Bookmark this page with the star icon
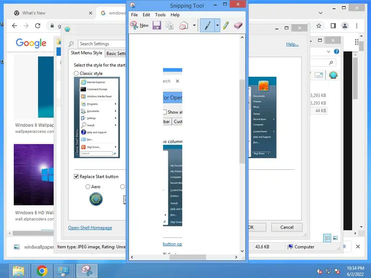Screen dimensions: 371x278 319,26
